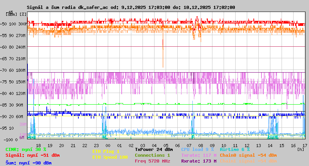Click the 'TxPower 24 dBm' legend label
This screenshot has height=166, width=309.
coord(154,149)
